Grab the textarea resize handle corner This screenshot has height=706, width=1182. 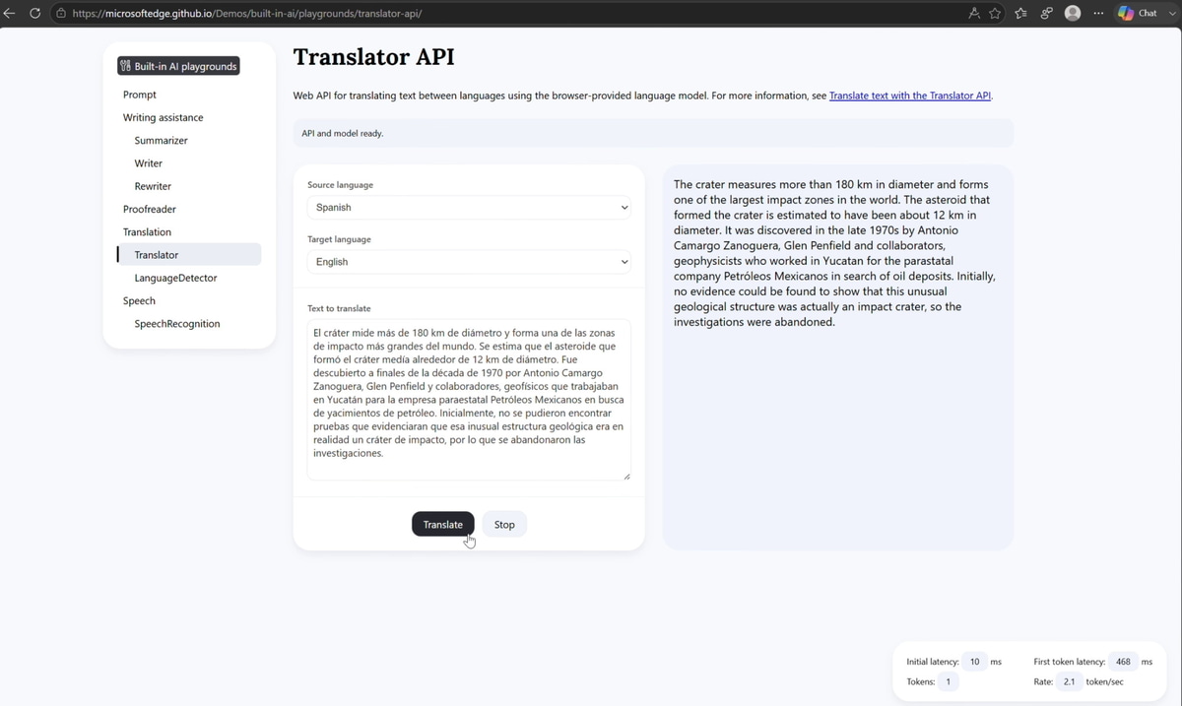[626, 476]
